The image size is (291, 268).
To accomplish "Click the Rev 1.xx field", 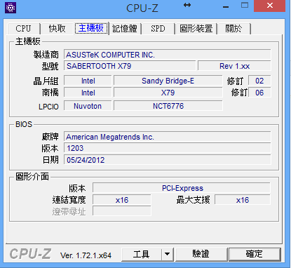I will pyautogui.click(x=234, y=66).
